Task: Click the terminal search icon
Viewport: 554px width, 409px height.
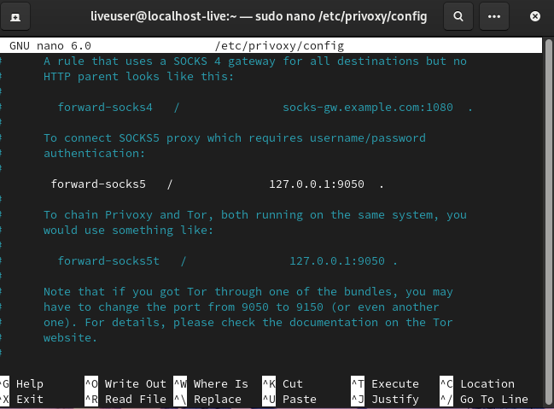Action: (x=458, y=16)
